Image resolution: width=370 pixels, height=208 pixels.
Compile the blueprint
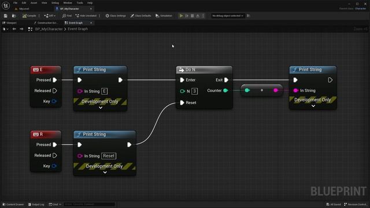click(x=29, y=16)
